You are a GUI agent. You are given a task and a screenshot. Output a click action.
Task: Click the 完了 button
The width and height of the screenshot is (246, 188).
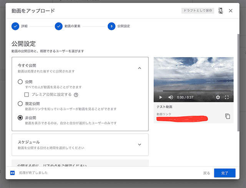point(224,173)
